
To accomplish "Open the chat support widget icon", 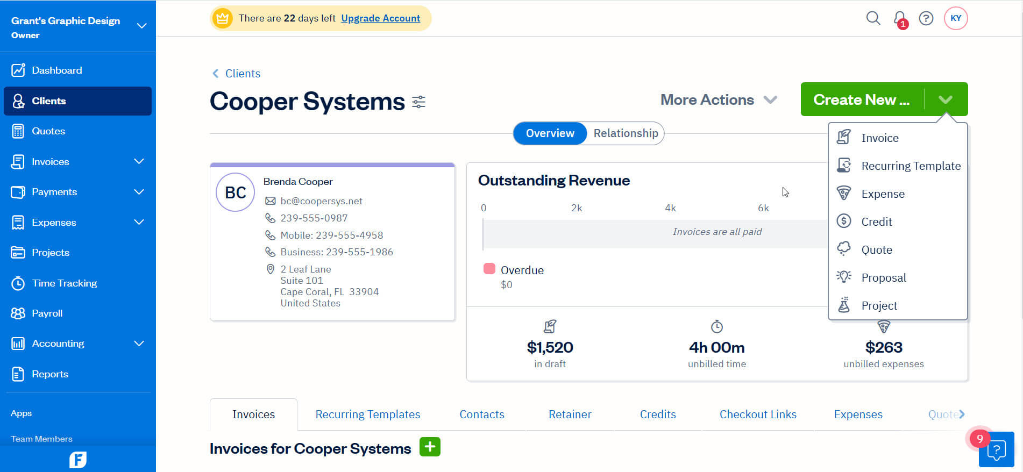I will tap(996, 449).
